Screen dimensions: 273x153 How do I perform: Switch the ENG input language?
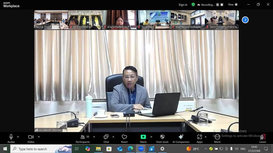pos(243,149)
